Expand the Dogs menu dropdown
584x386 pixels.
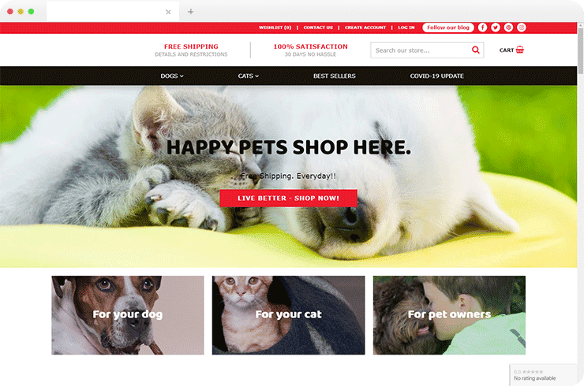172,76
